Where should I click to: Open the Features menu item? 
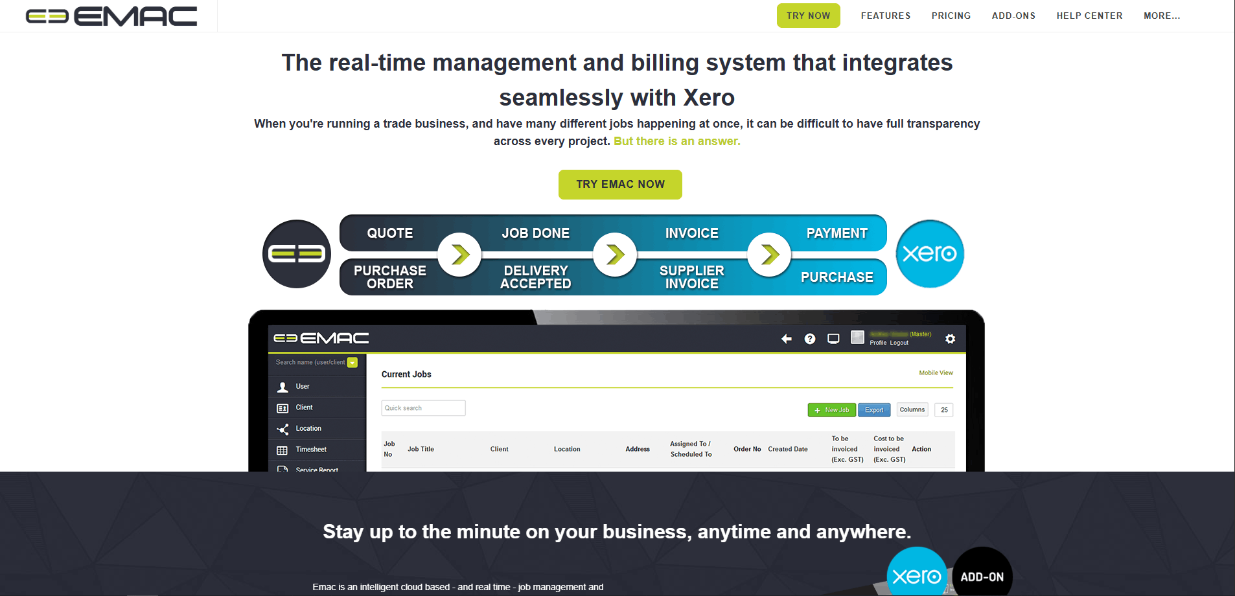[886, 16]
